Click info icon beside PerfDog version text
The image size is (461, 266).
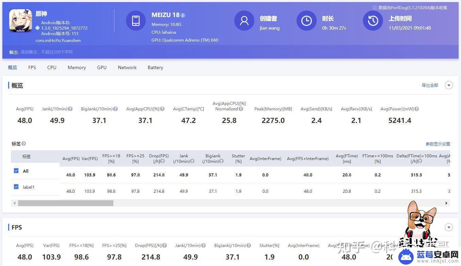[375, 7]
